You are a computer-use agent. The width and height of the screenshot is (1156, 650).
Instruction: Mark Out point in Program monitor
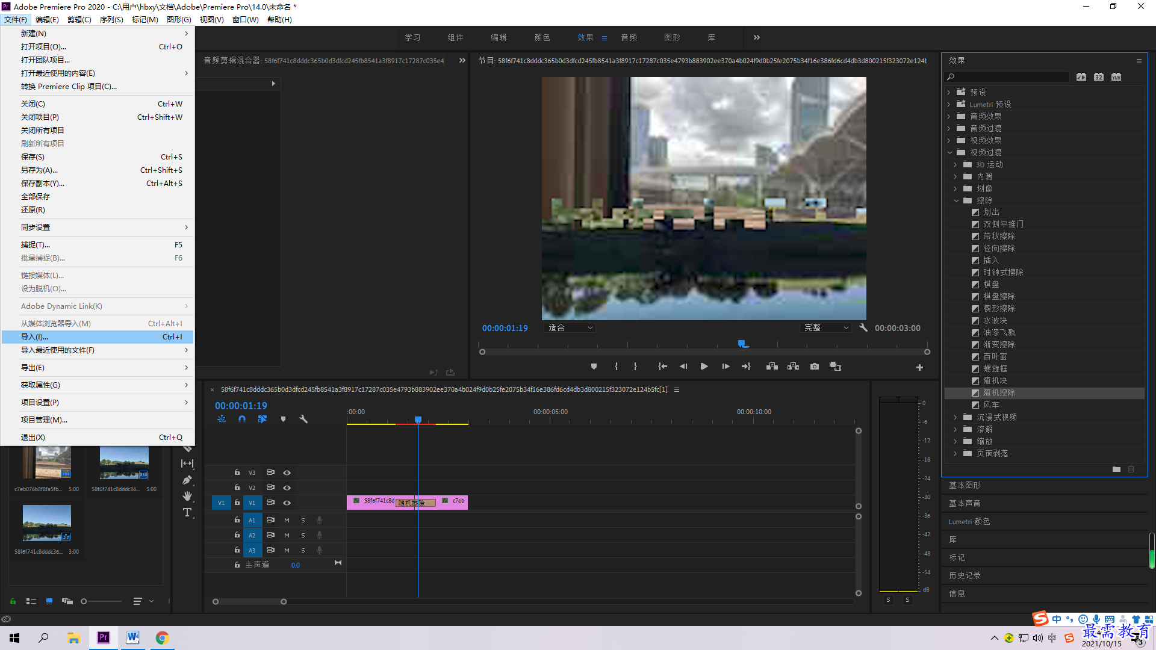635,367
